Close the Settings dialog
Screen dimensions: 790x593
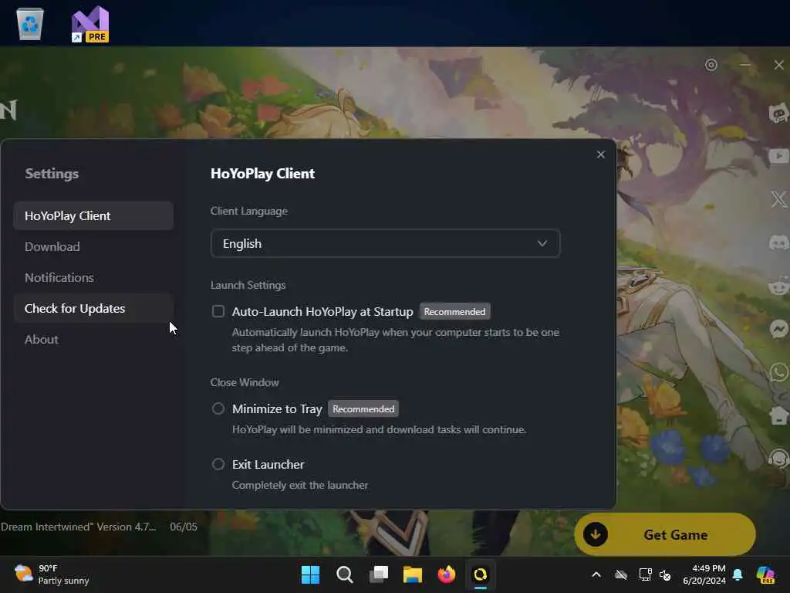(600, 154)
